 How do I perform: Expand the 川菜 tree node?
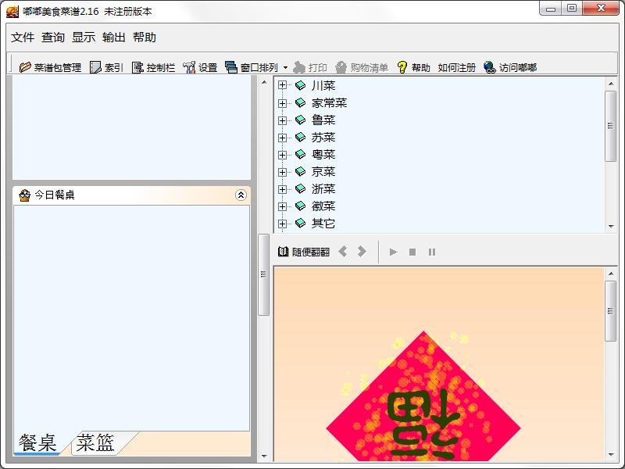pyautogui.click(x=283, y=85)
